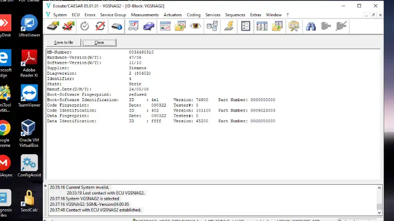394x221 pixels.
Task: Open the Coding menu
Action: click(194, 15)
